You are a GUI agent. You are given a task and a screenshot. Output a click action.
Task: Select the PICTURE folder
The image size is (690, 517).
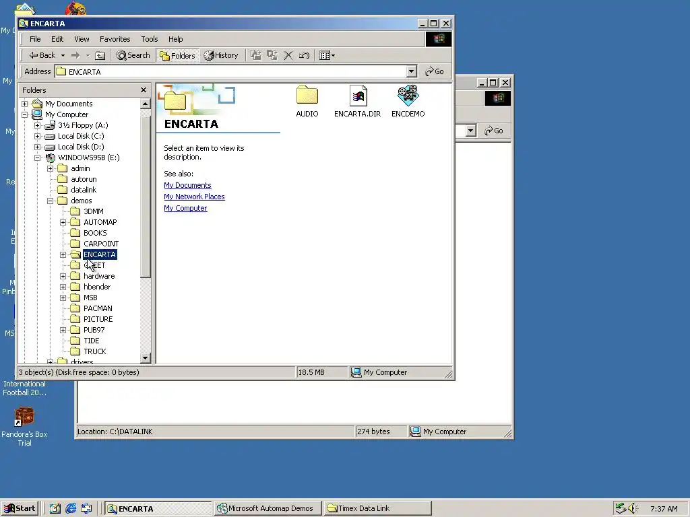point(98,319)
